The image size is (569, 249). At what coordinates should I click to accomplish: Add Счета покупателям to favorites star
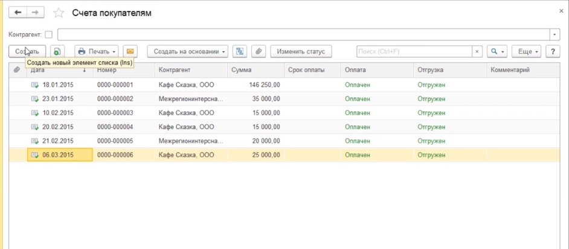pos(59,13)
